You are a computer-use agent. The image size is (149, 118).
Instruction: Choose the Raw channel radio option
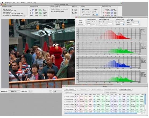pos(82,15)
